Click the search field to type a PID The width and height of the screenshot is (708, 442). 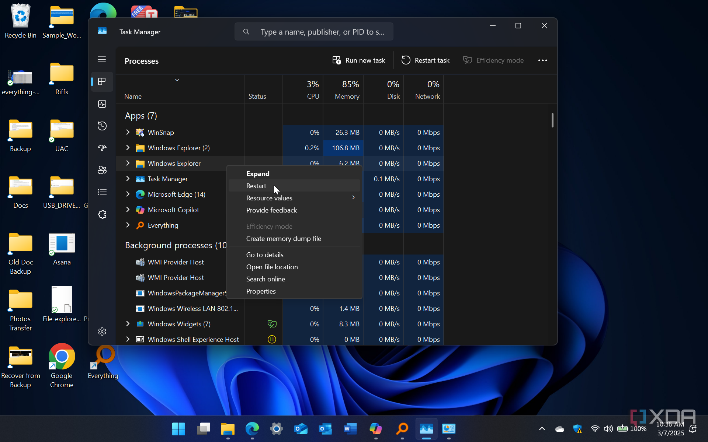click(313, 32)
